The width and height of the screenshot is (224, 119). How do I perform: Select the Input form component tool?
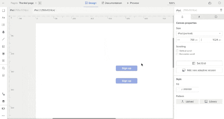point(4,75)
